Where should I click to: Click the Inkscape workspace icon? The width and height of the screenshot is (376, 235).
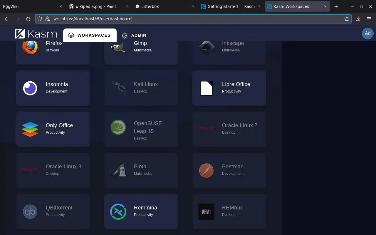coord(206,48)
